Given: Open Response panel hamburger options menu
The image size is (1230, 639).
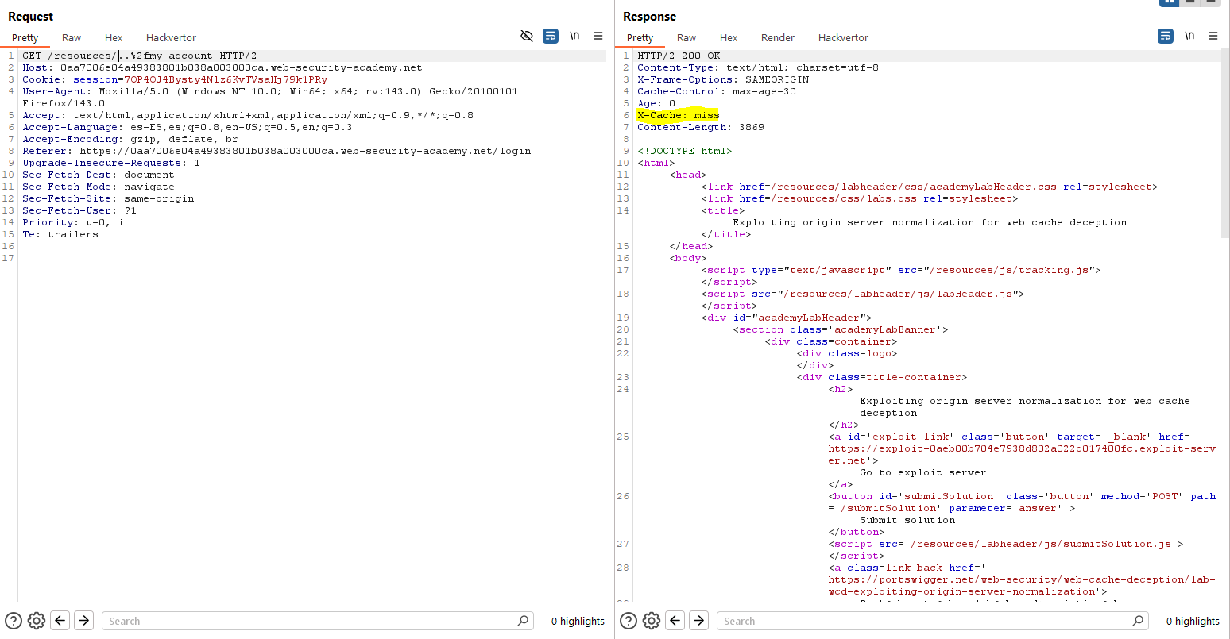Looking at the screenshot, I should point(1213,36).
